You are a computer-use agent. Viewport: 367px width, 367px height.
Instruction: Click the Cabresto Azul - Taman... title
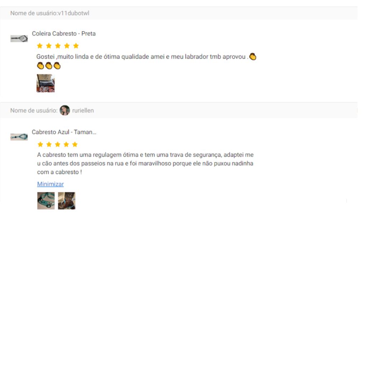(x=64, y=132)
